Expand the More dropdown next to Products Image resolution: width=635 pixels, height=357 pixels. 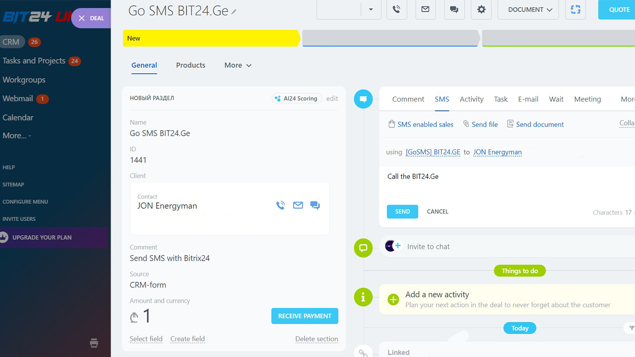click(238, 65)
